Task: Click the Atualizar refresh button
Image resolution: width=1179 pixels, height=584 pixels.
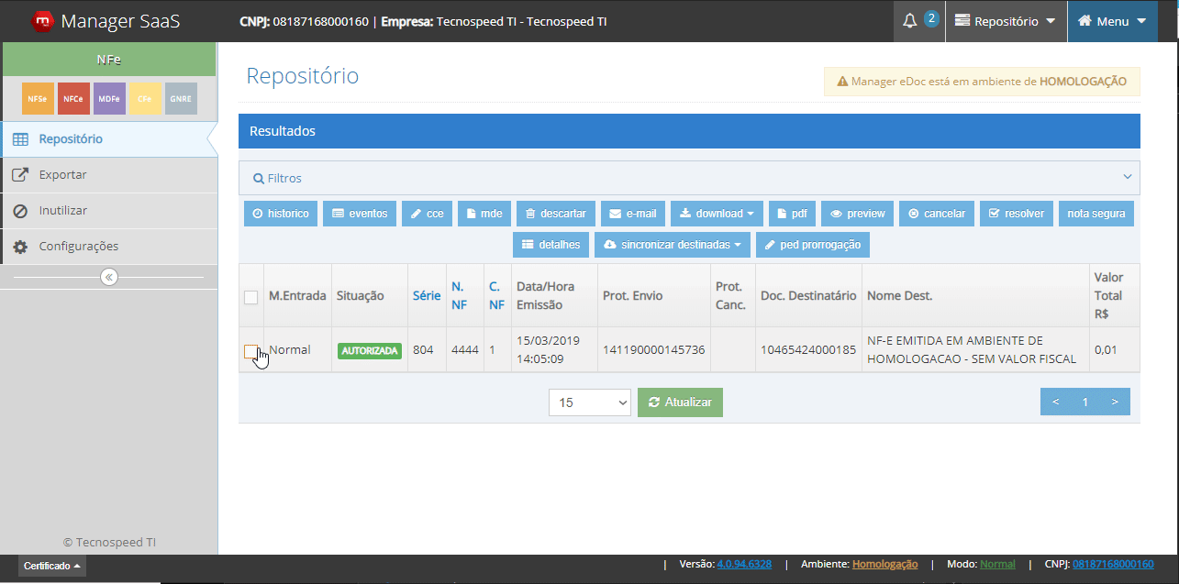Action: tap(680, 402)
